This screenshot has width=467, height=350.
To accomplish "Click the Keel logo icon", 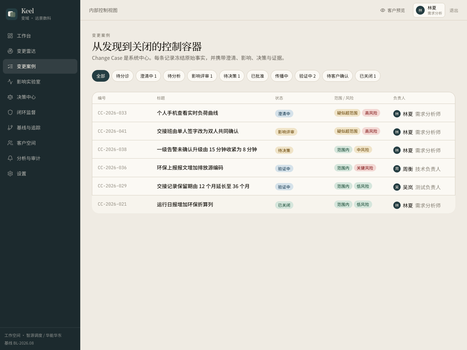I will 12,14.
